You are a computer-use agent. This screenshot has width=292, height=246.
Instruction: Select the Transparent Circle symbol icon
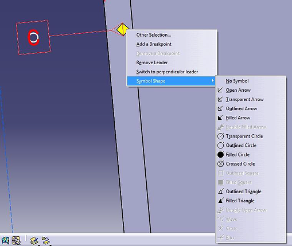220,136
